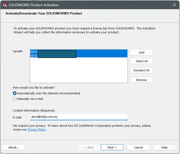The height and width of the screenshot is (154, 180).
Task: Click the Add serial button
Action: pyautogui.click(x=141, y=52)
